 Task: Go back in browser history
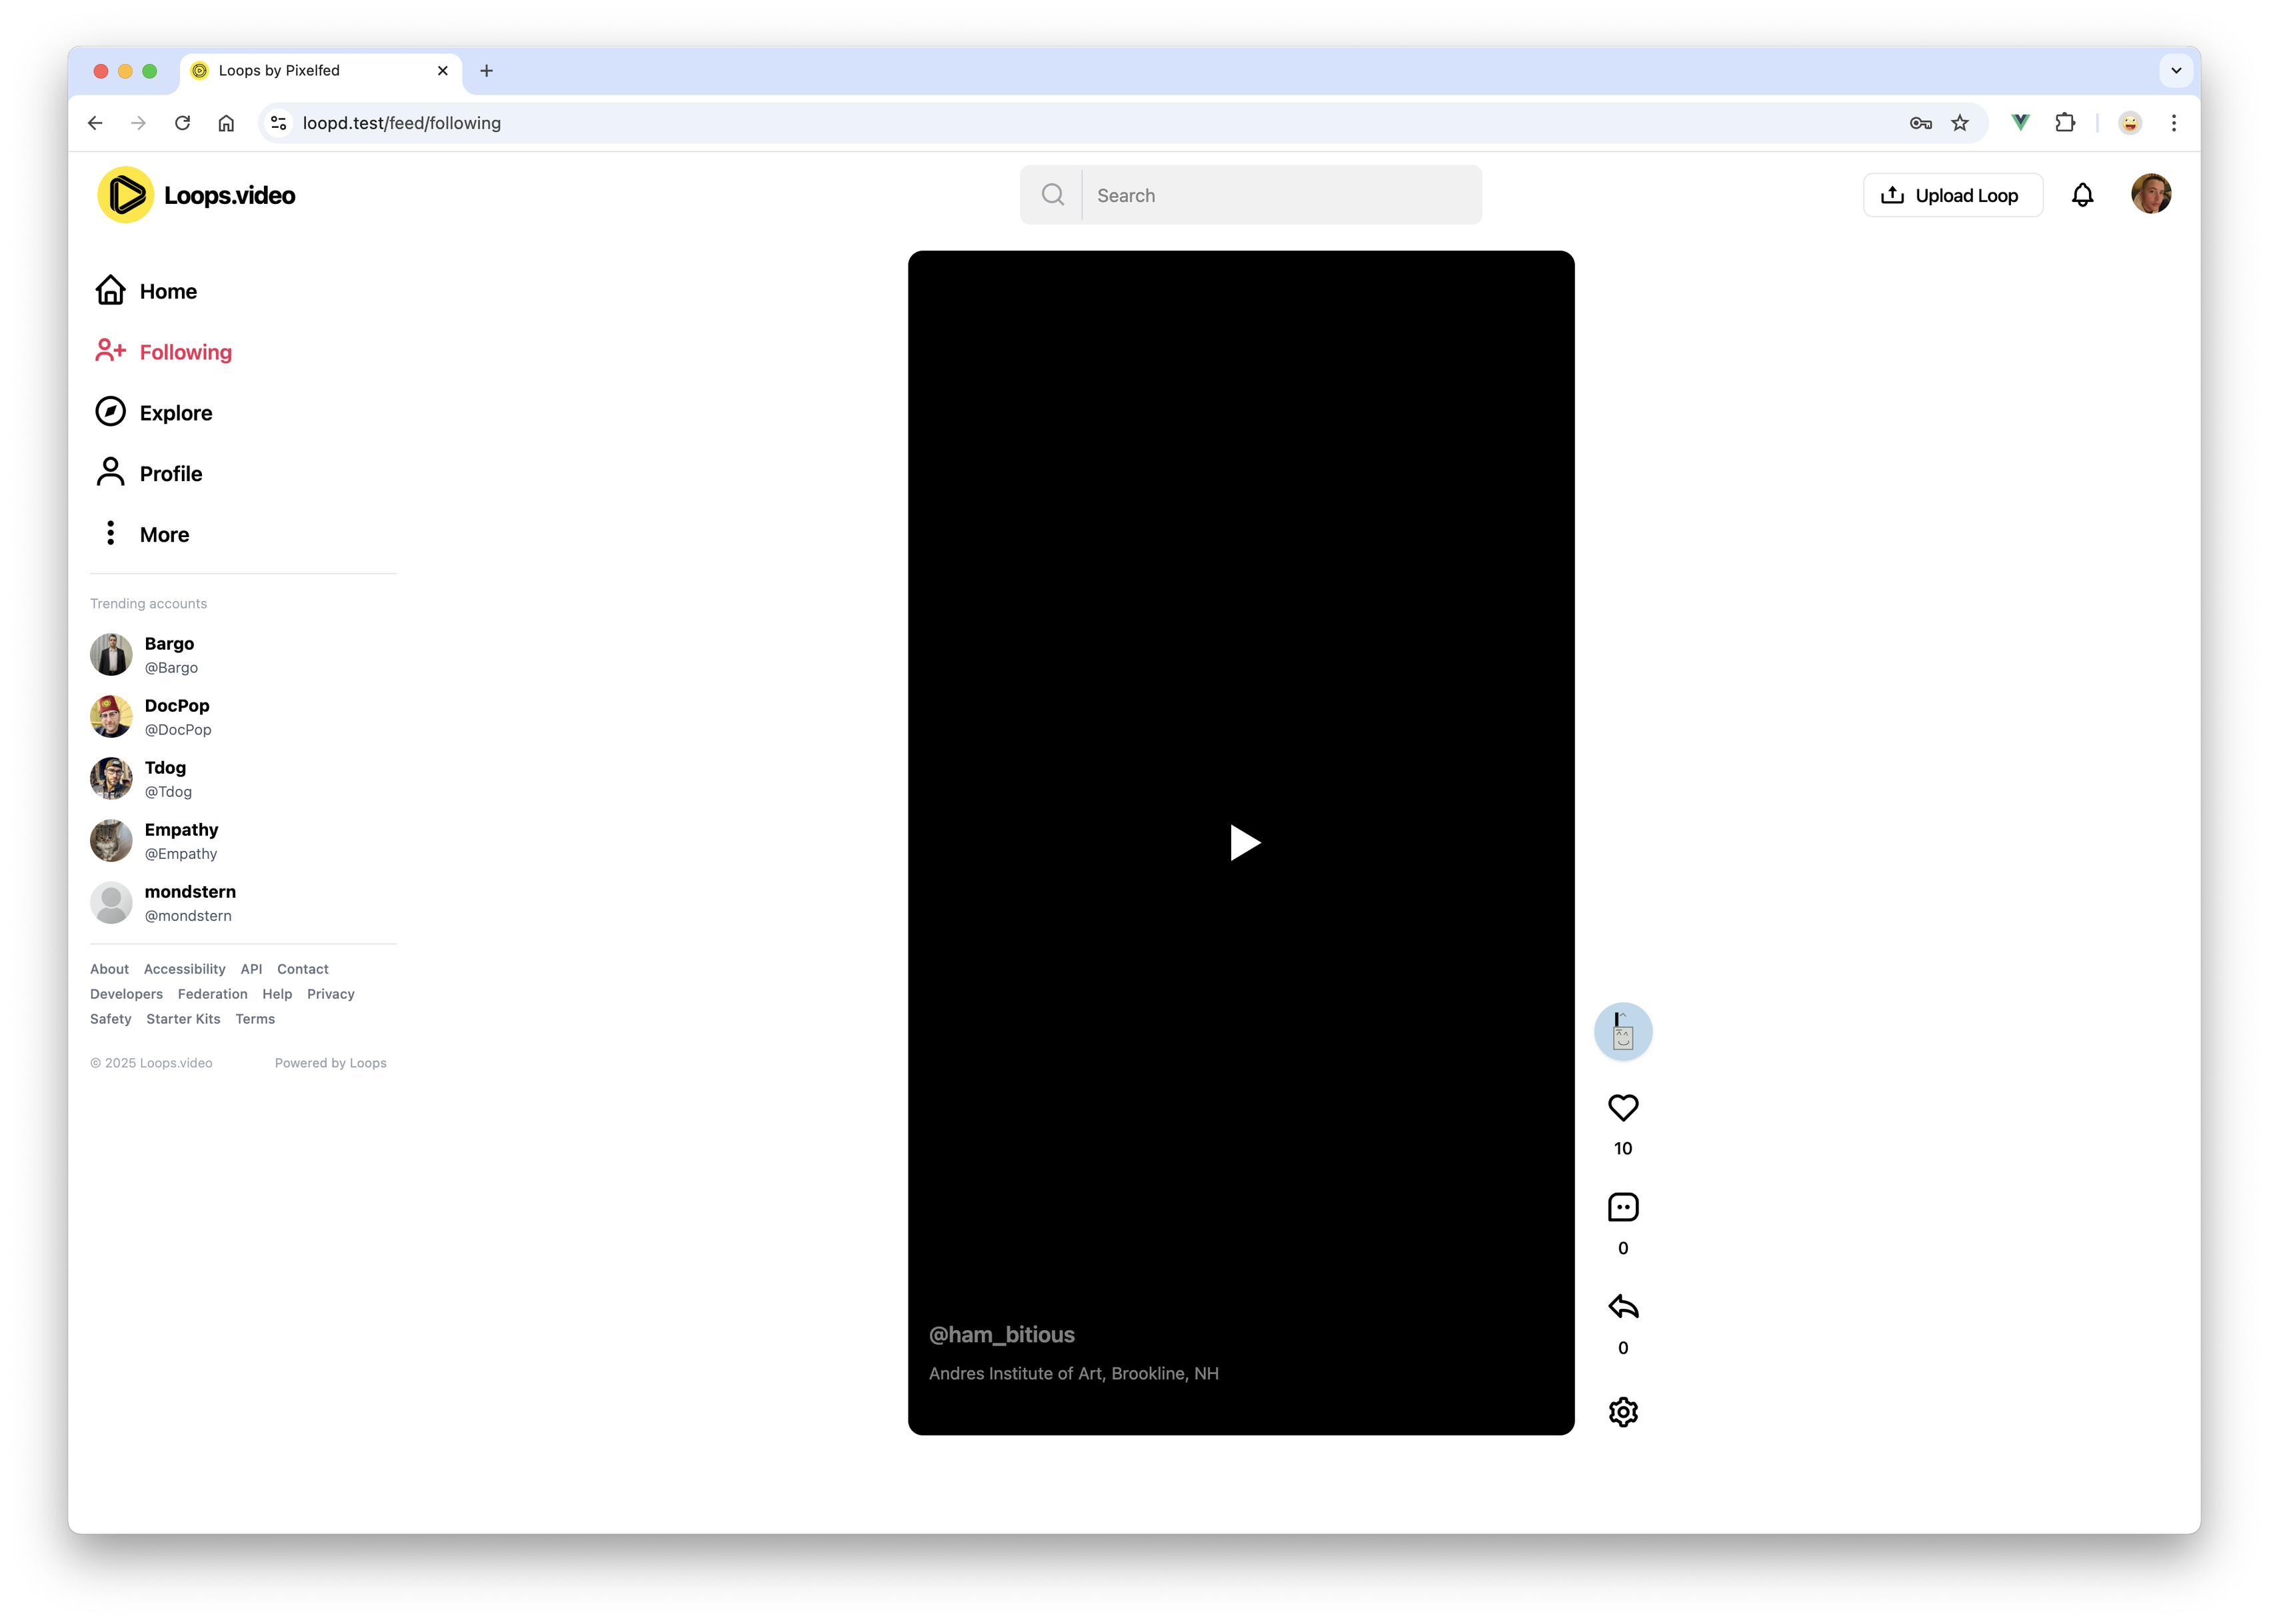95,123
